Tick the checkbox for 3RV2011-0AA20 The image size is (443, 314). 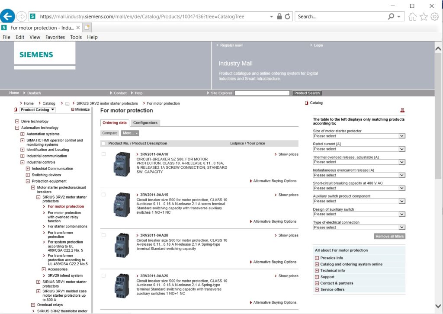(104, 235)
